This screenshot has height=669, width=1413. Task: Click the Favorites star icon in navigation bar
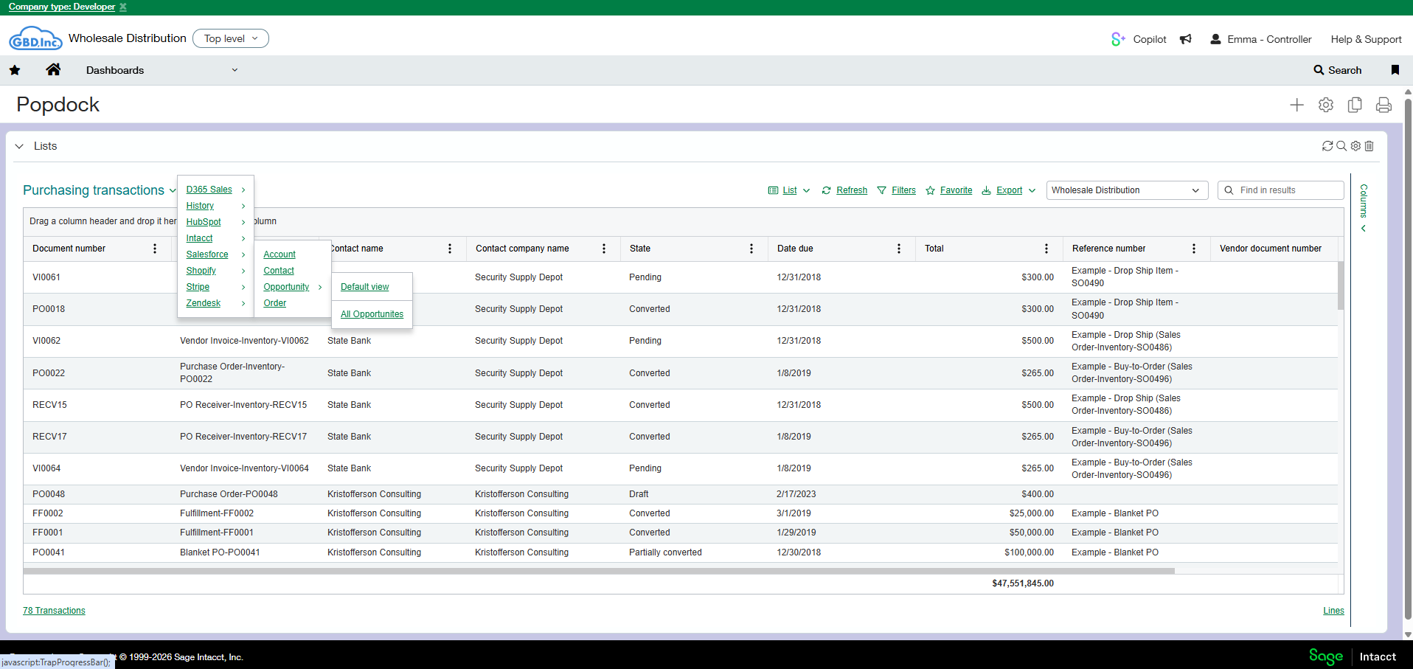[15, 70]
